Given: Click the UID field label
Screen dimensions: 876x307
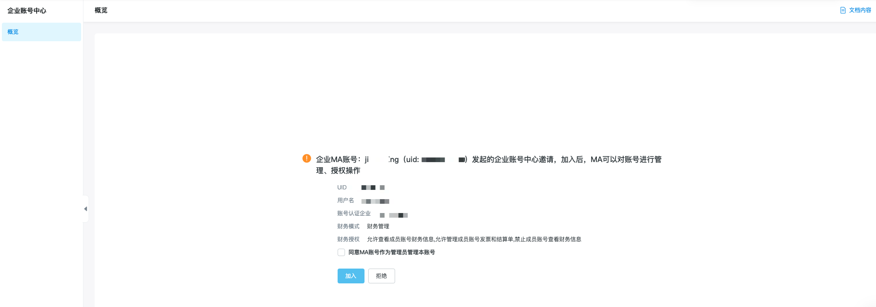Looking at the screenshot, I should [342, 188].
